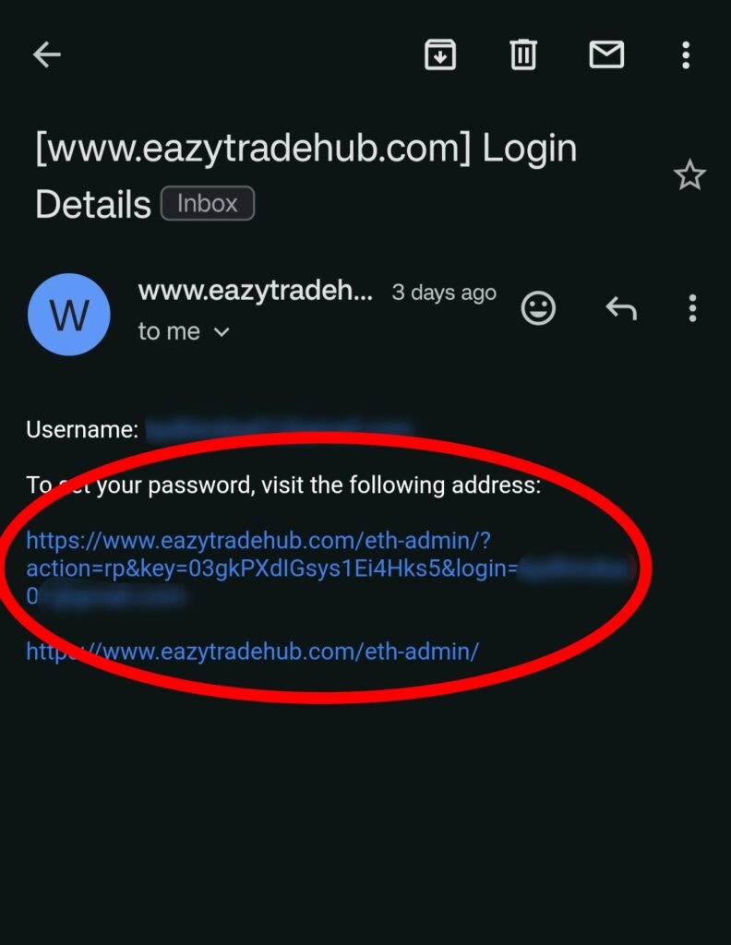Tap the sender name www.eazytradeh...
Viewport: 731px width, 945px height.
click(x=255, y=291)
